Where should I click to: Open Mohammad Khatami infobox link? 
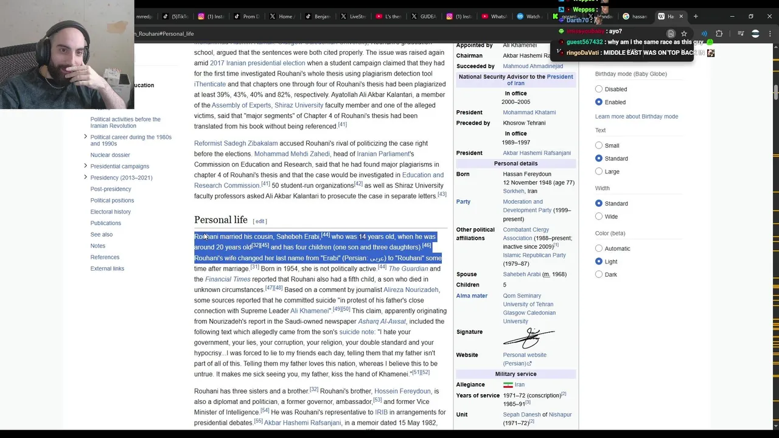pyautogui.click(x=529, y=113)
